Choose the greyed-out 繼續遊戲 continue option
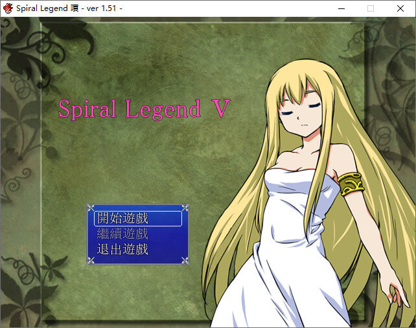Image resolution: width=416 pixels, height=328 pixels. 122,234
